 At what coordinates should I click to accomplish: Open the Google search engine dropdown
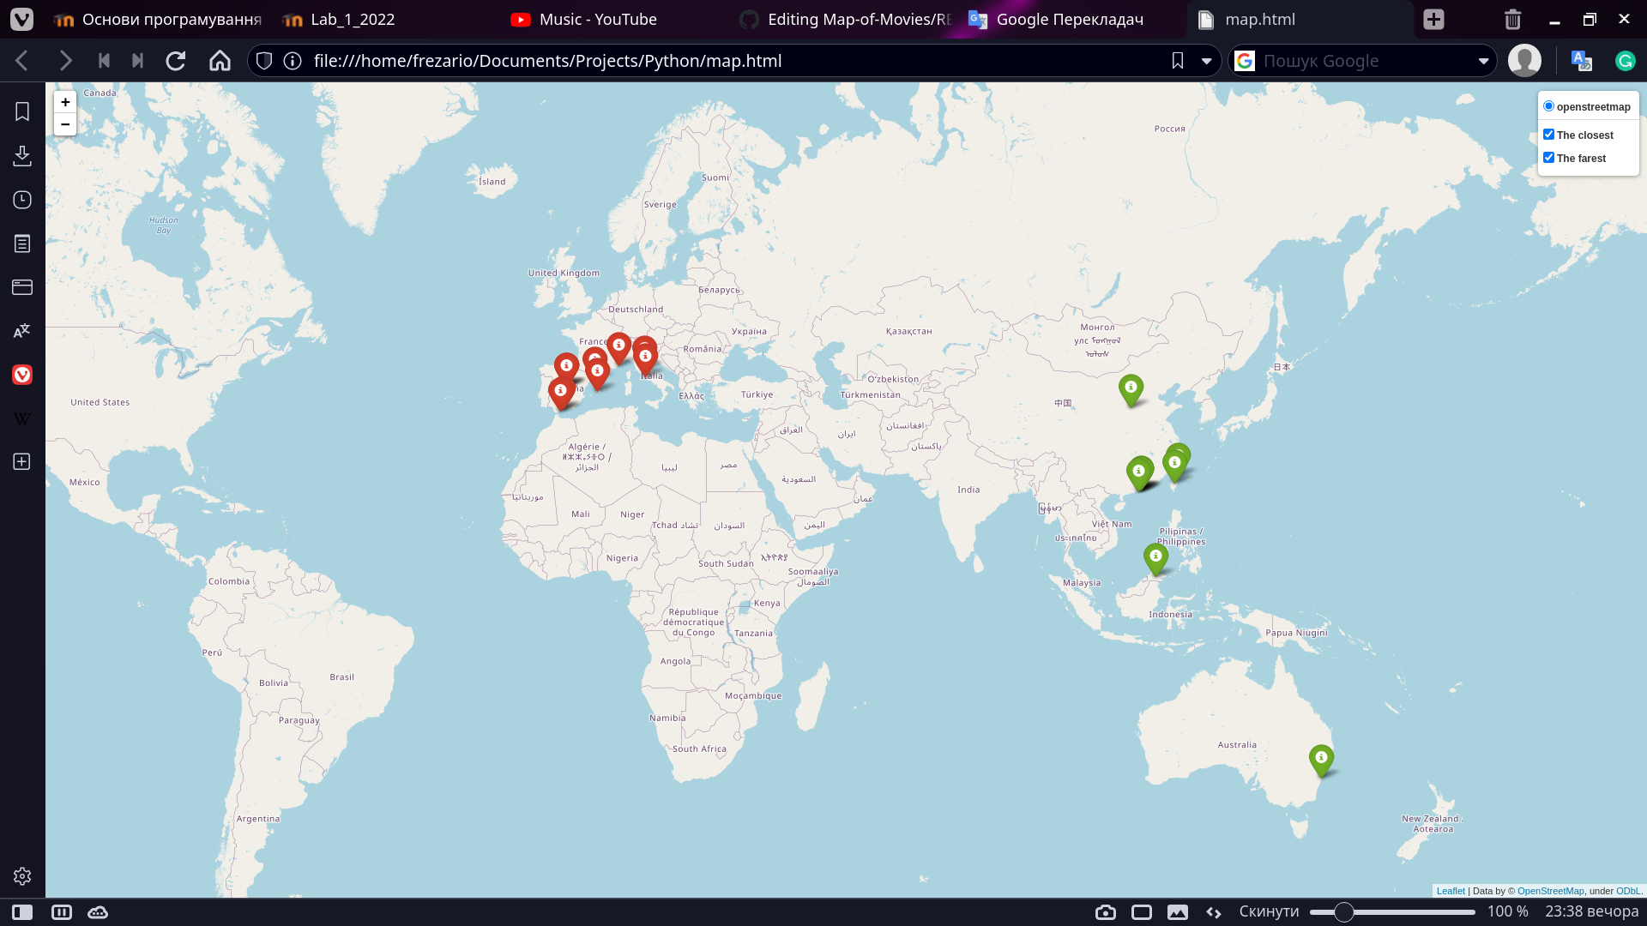point(1485,60)
